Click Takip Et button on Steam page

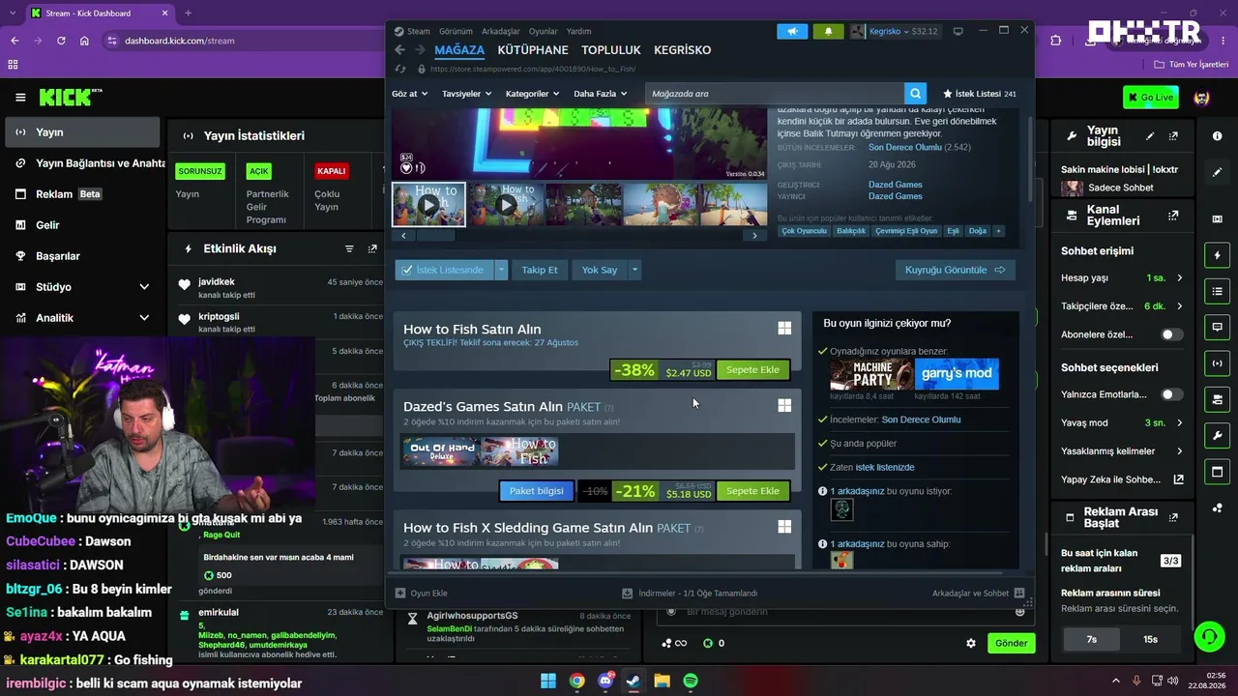(540, 270)
